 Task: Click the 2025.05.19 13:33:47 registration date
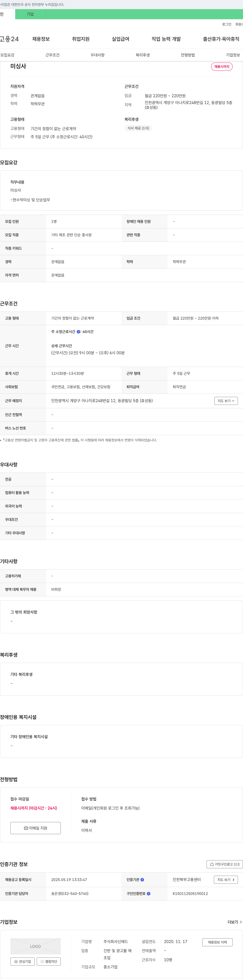(69, 880)
